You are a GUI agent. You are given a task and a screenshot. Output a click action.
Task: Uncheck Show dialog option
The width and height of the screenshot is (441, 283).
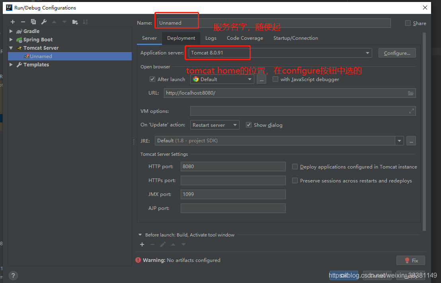(249, 125)
